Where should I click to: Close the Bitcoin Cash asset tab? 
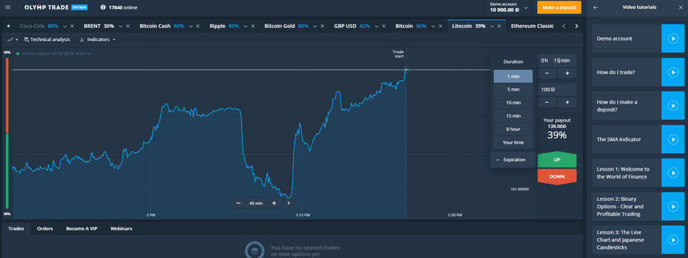click(x=197, y=27)
